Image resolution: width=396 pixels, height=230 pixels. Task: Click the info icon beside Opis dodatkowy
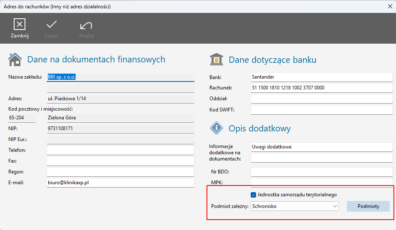(216, 128)
